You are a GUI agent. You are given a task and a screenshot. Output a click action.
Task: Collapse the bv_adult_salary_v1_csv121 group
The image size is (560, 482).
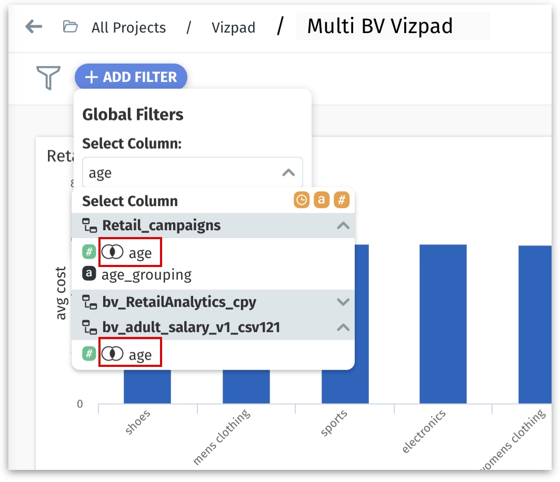[x=343, y=327]
